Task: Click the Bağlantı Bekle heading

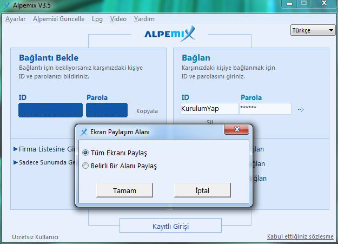Action: (x=49, y=58)
